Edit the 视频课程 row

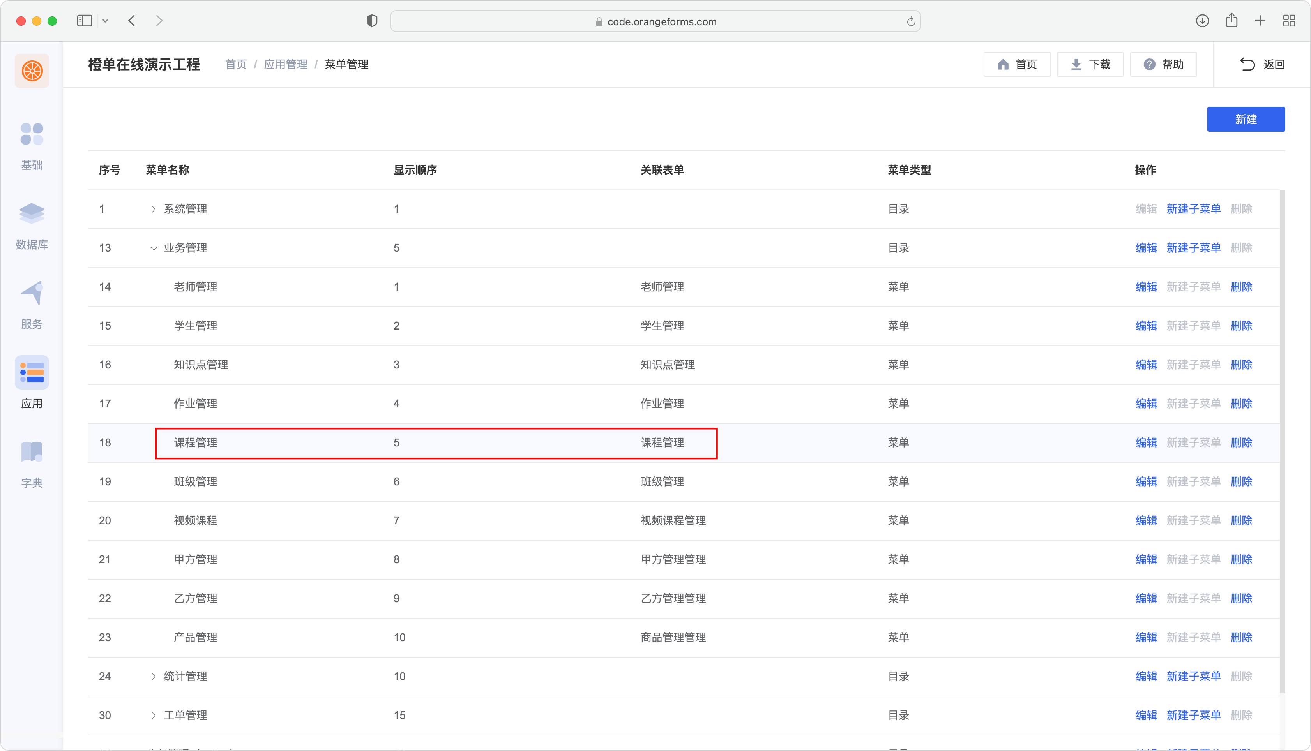(1146, 520)
